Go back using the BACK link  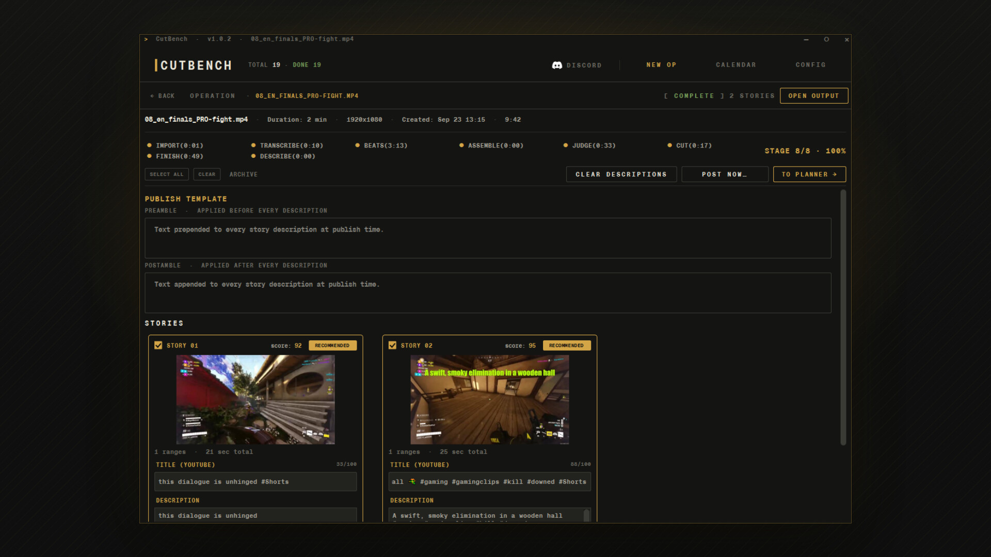pos(163,96)
